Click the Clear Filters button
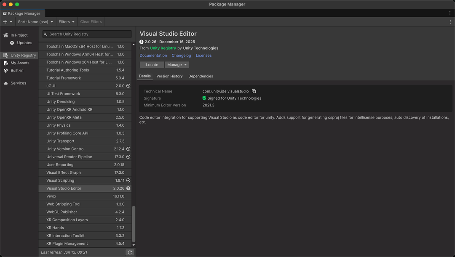 [91, 22]
